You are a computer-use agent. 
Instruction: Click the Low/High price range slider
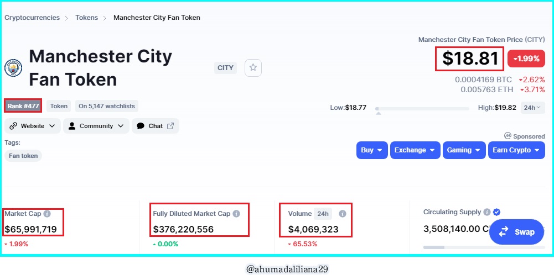click(x=422, y=109)
